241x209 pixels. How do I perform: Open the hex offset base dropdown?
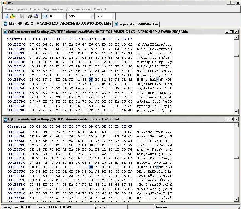[x=113, y=16]
